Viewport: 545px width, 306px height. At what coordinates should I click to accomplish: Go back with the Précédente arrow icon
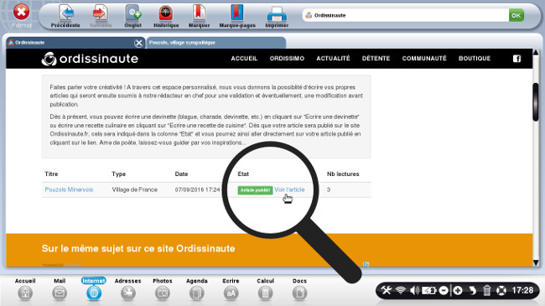(x=65, y=13)
